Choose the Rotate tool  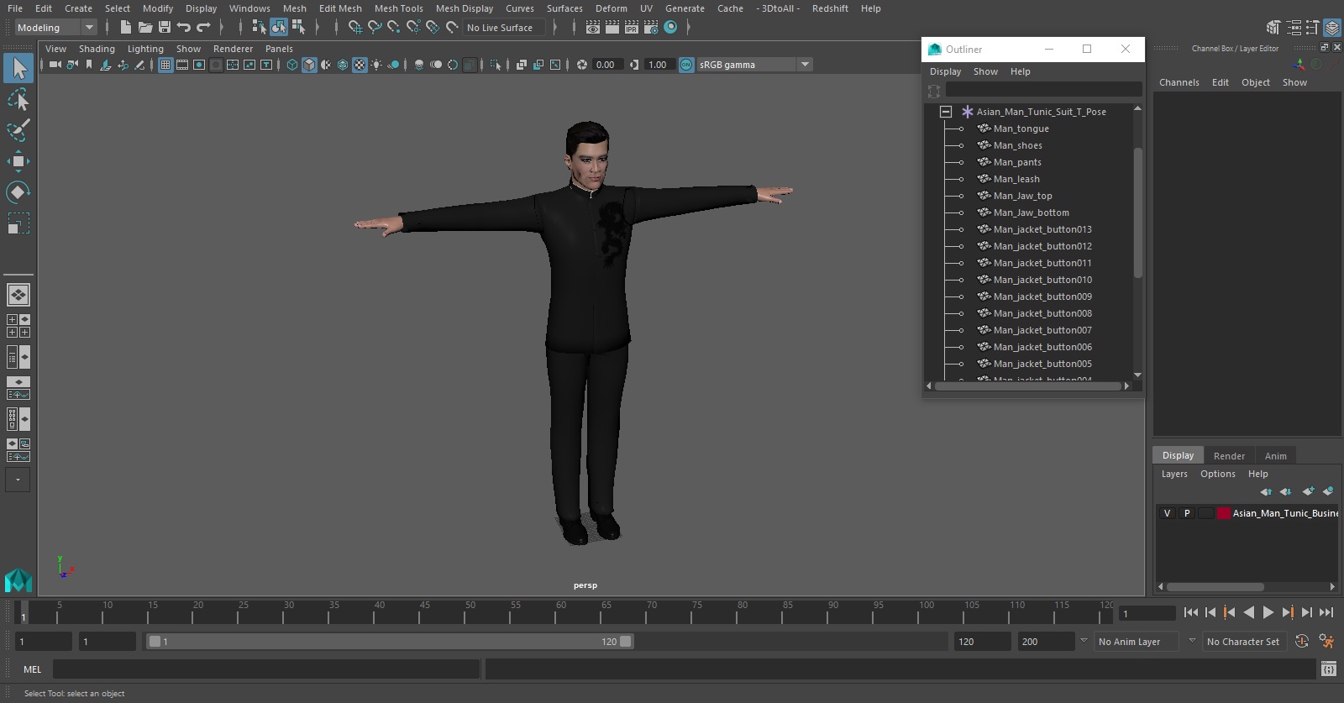[x=18, y=192]
